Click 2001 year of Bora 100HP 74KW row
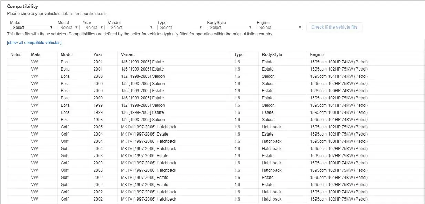This screenshot has height=204, width=425. tap(104, 62)
